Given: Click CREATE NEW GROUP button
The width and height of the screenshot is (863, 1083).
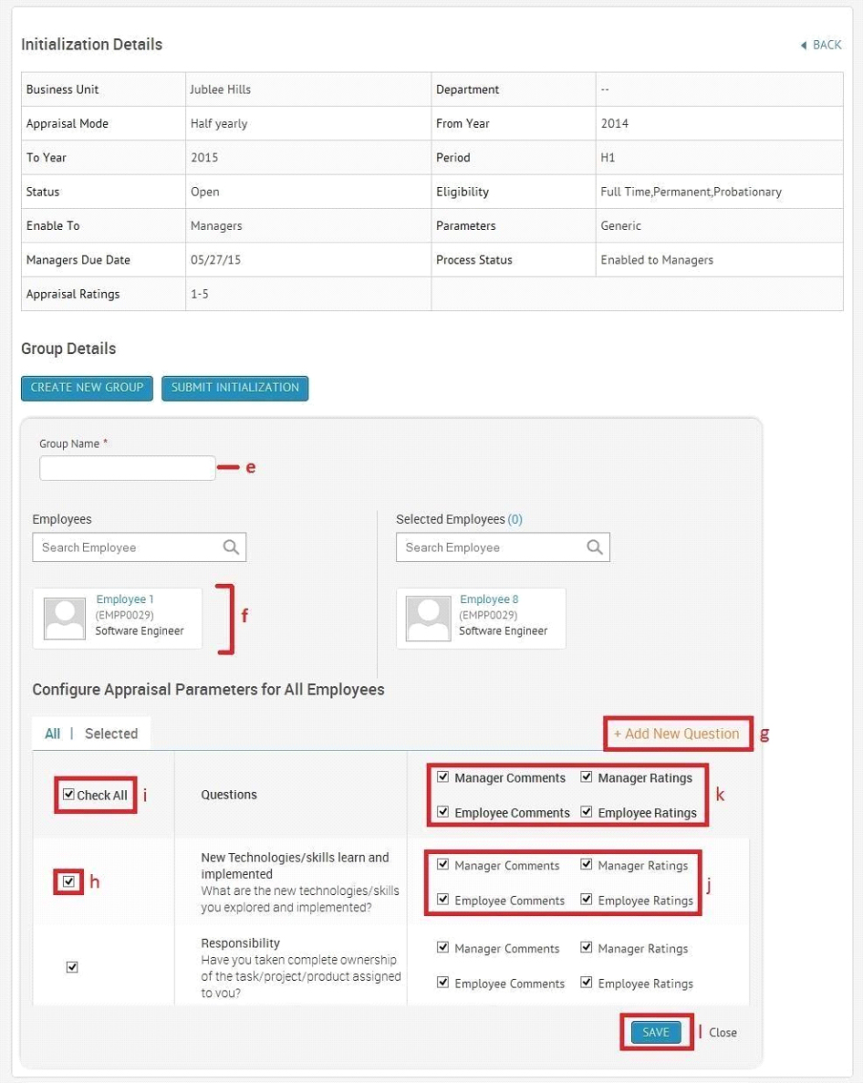Looking at the screenshot, I should tap(87, 388).
